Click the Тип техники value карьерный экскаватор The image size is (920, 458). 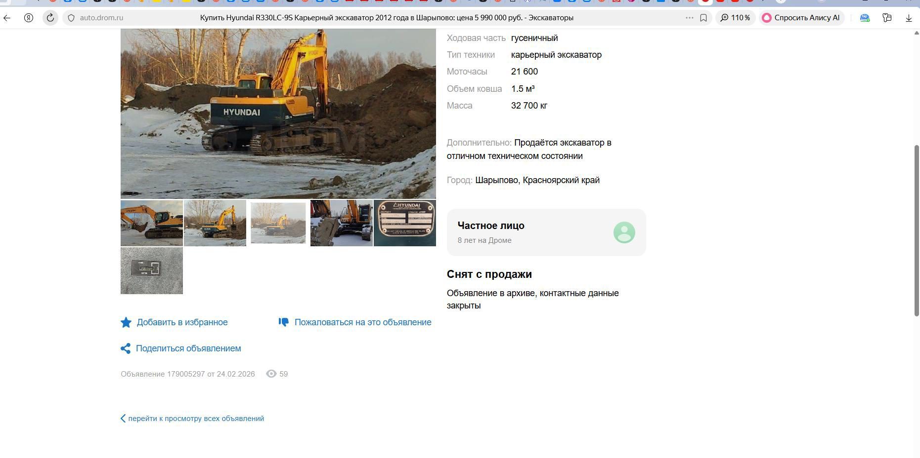tap(556, 55)
